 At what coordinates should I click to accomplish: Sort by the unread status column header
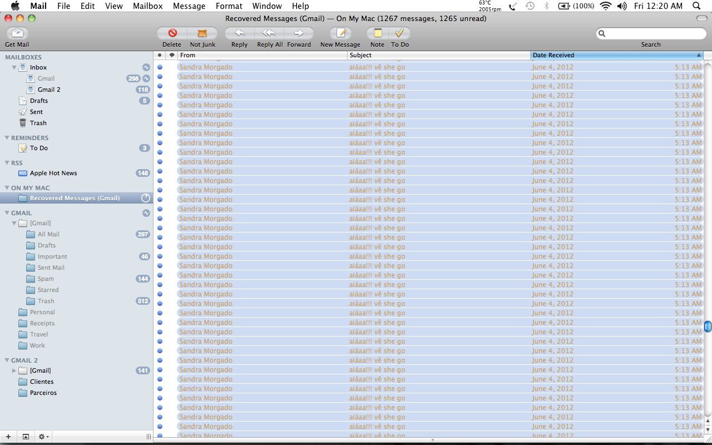point(160,55)
